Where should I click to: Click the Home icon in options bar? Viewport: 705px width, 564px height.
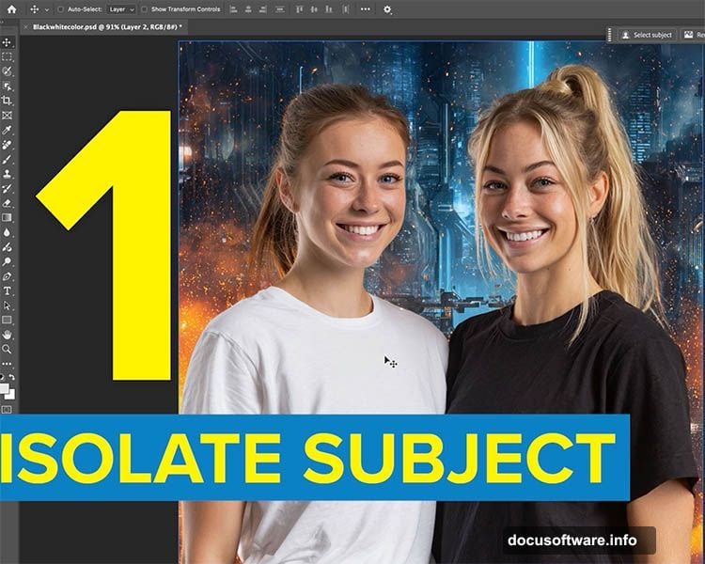click(x=12, y=9)
